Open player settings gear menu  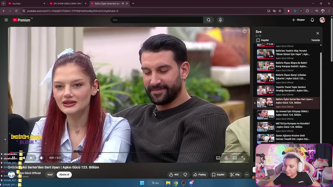click(x=227, y=158)
